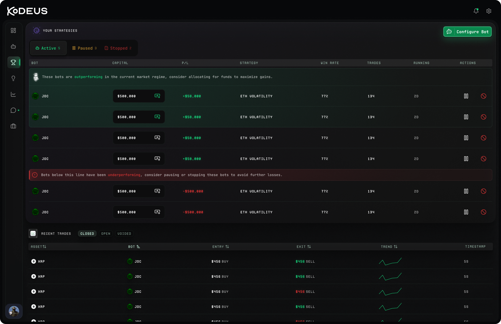
Task: Pause the last bot in the strategies table
Action: [466, 212]
